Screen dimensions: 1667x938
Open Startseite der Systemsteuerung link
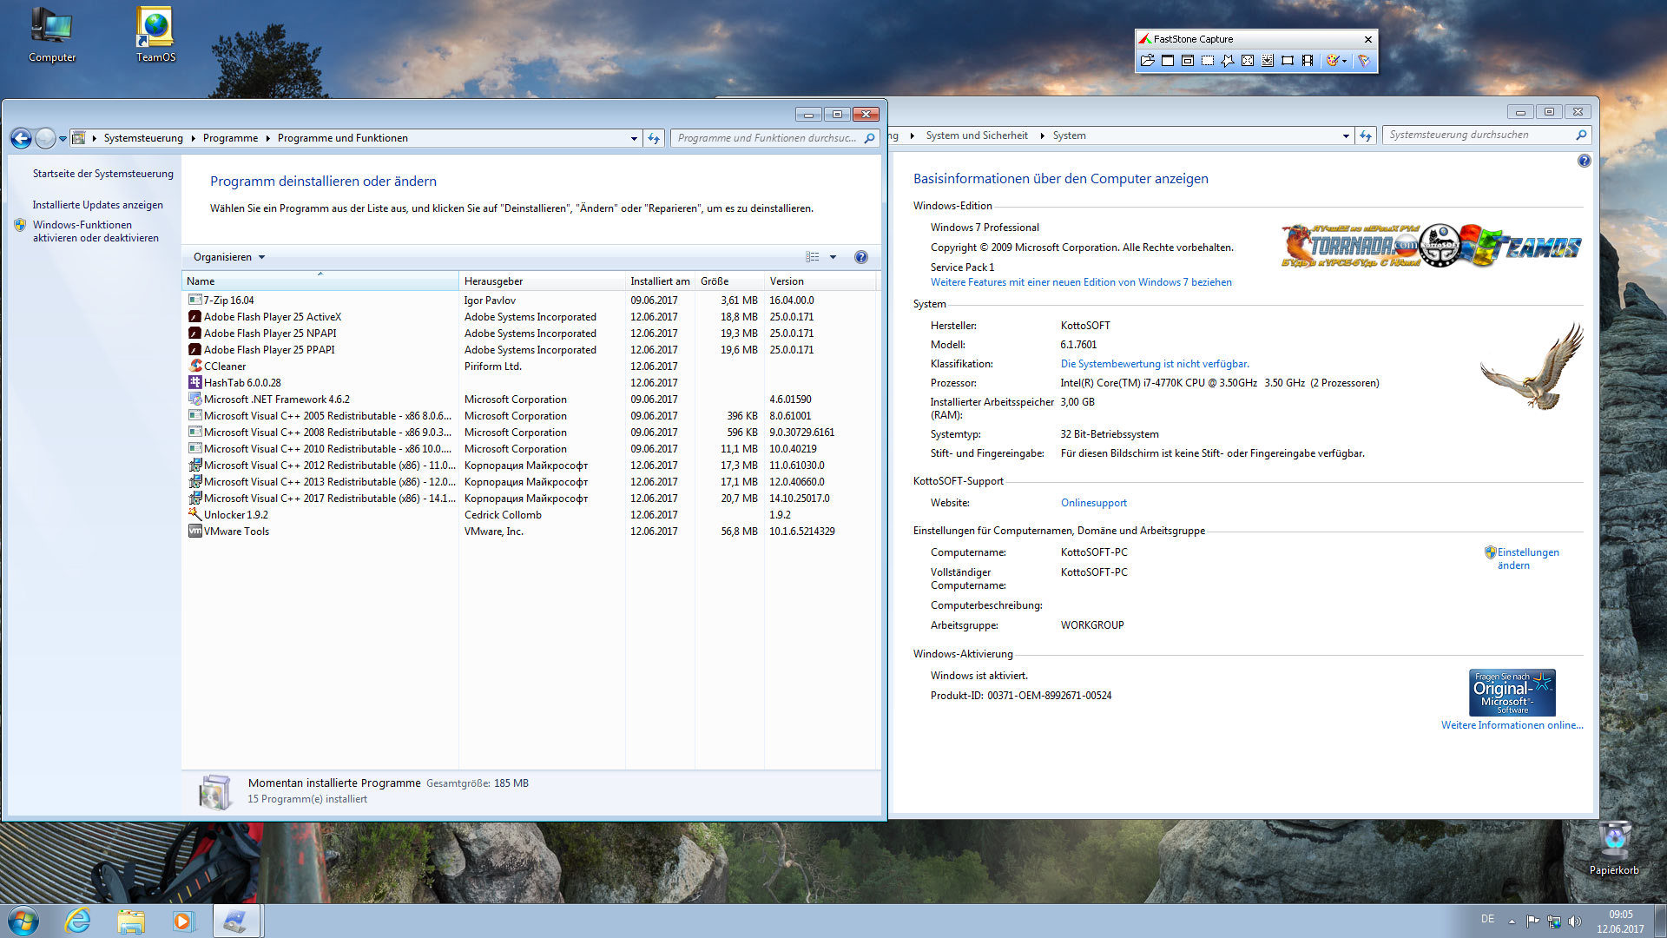(x=103, y=174)
